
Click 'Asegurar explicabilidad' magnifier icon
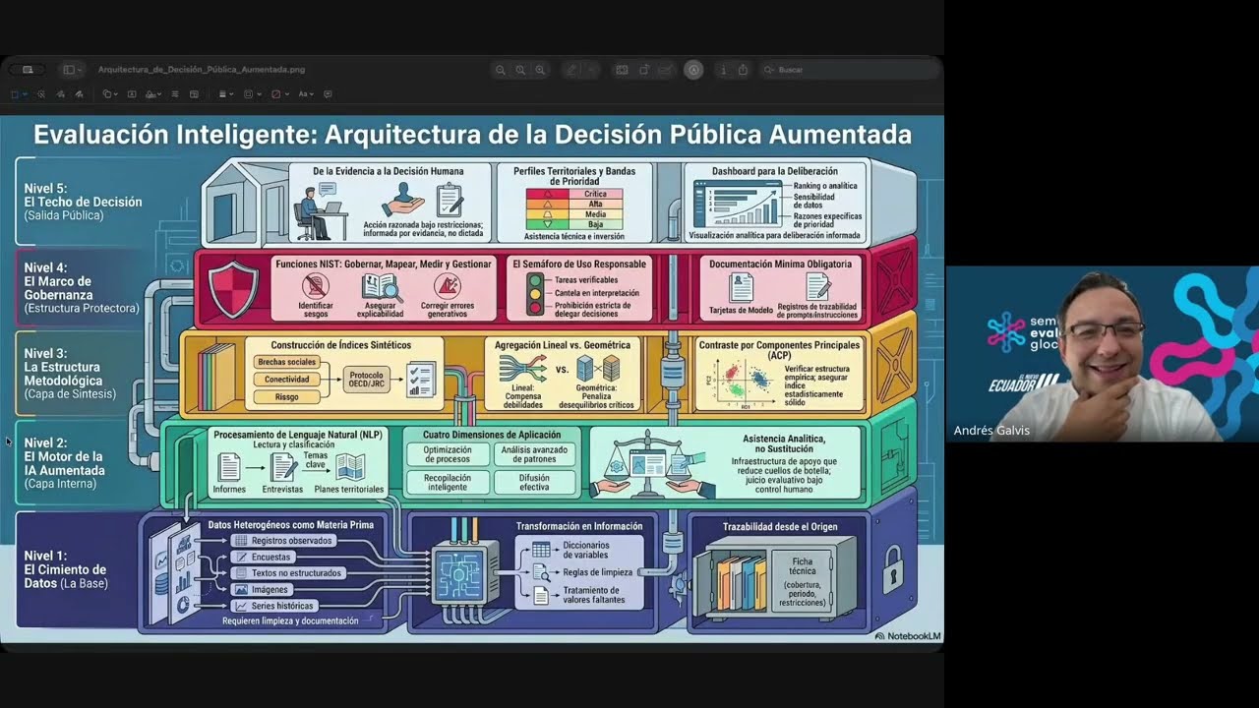(382, 287)
